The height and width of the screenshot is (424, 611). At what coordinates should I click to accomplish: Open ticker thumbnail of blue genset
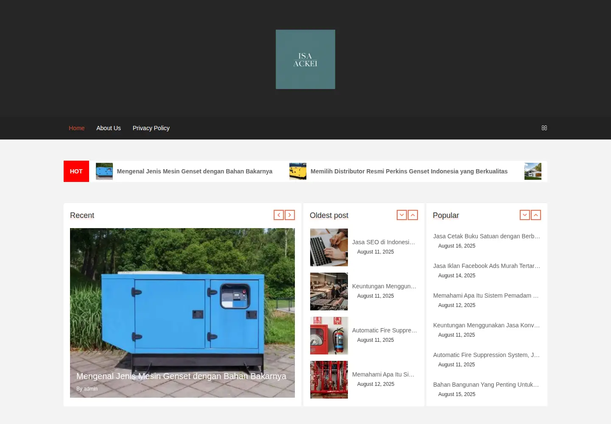104,171
